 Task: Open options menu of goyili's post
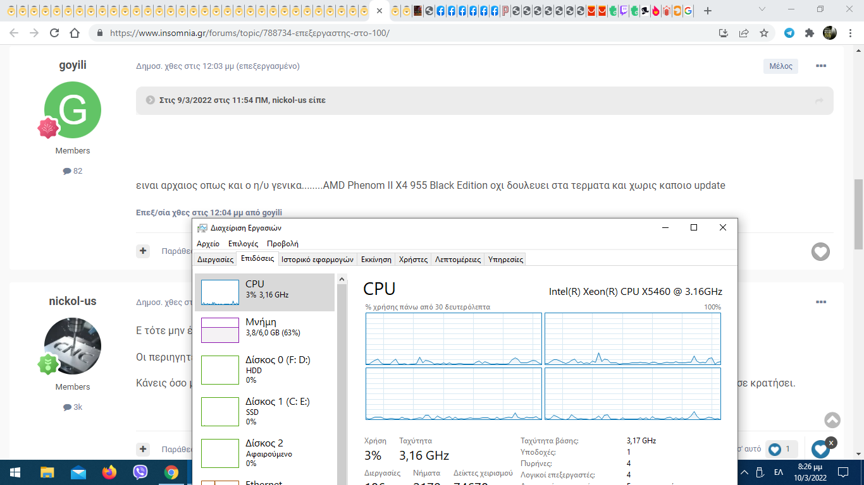click(x=821, y=66)
